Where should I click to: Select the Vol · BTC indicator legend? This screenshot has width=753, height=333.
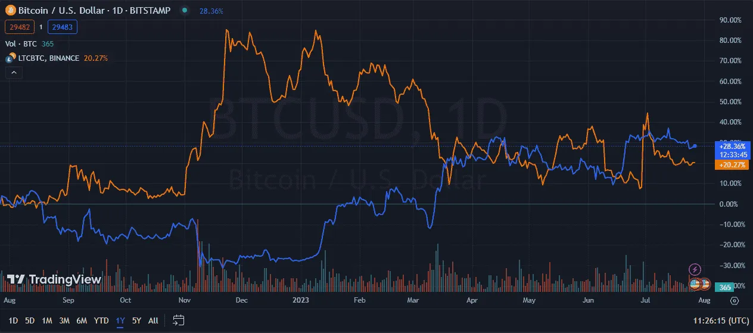click(x=22, y=43)
